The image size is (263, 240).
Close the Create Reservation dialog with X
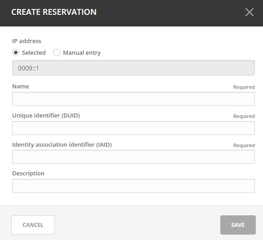(249, 12)
